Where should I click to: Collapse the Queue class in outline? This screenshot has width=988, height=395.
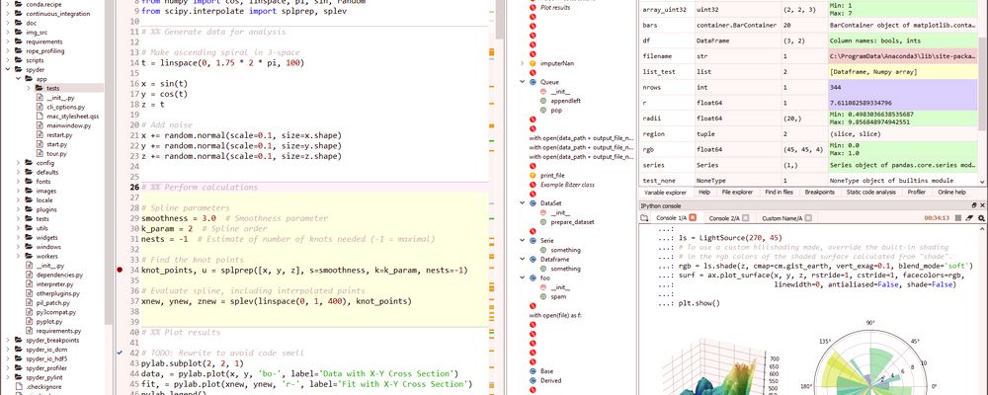(x=523, y=82)
